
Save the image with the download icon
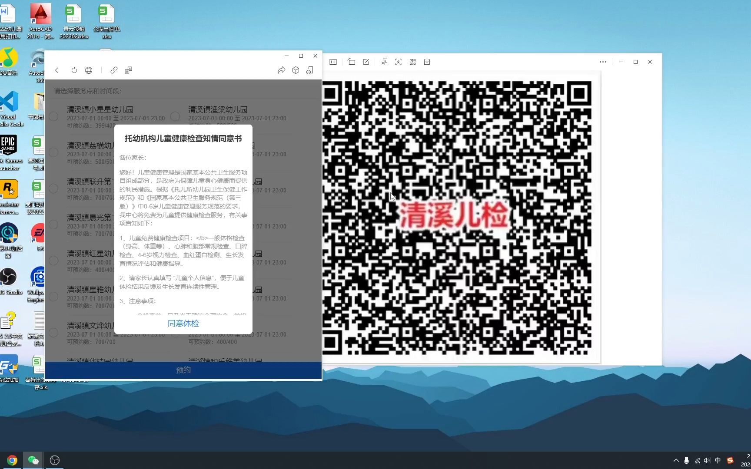(x=427, y=62)
